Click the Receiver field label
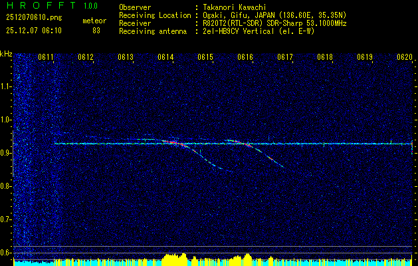The height and width of the screenshot is (266, 418). pyautogui.click(x=135, y=23)
